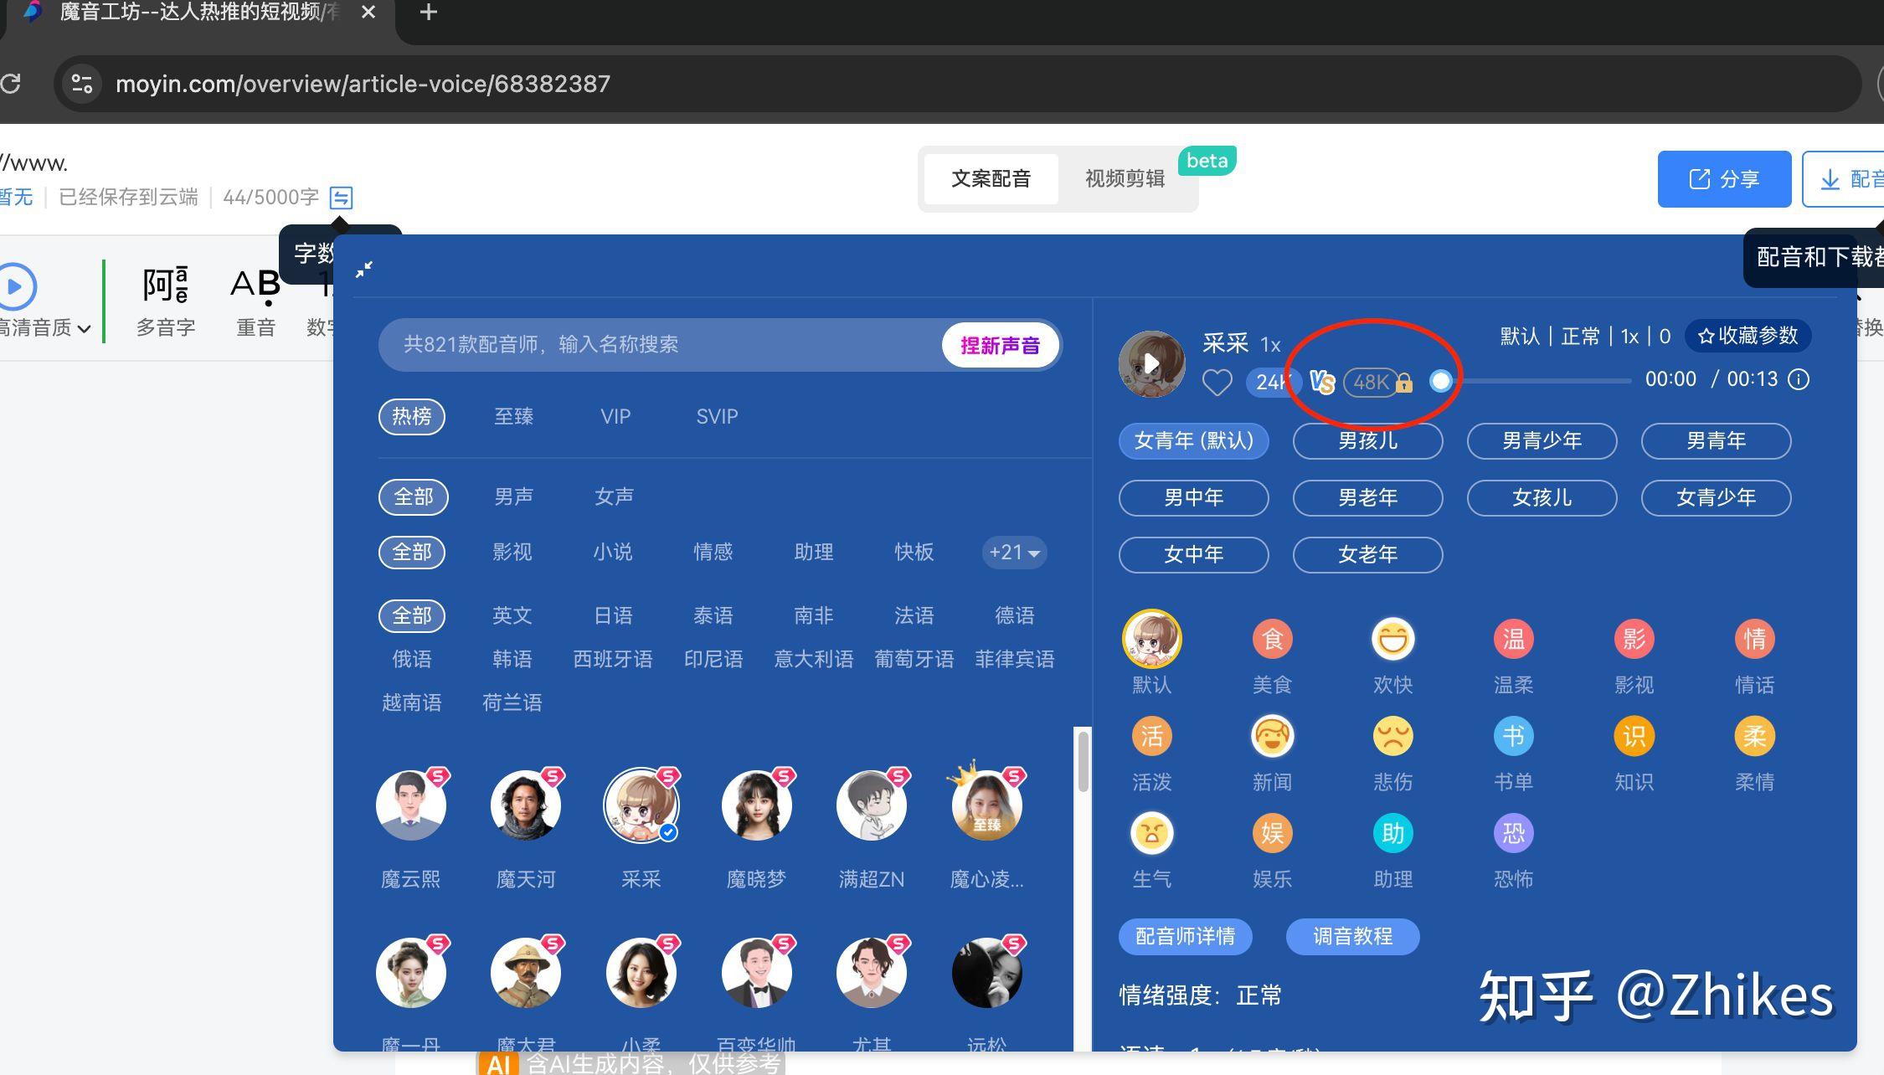The height and width of the screenshot is (1075, 1884).
Task: Collapse the voice panel with shrink icon
Action: coord(364,269)
